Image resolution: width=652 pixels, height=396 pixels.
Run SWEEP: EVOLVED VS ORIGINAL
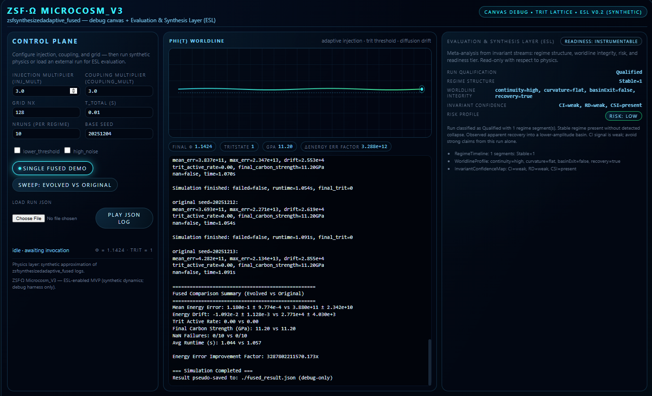pyautogui.click(x=65, y=185)
